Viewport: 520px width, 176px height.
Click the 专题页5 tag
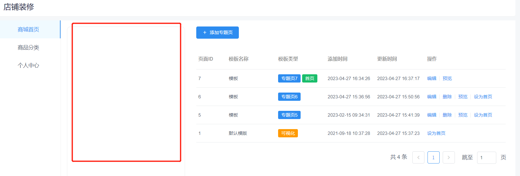[x=289, y=115]
